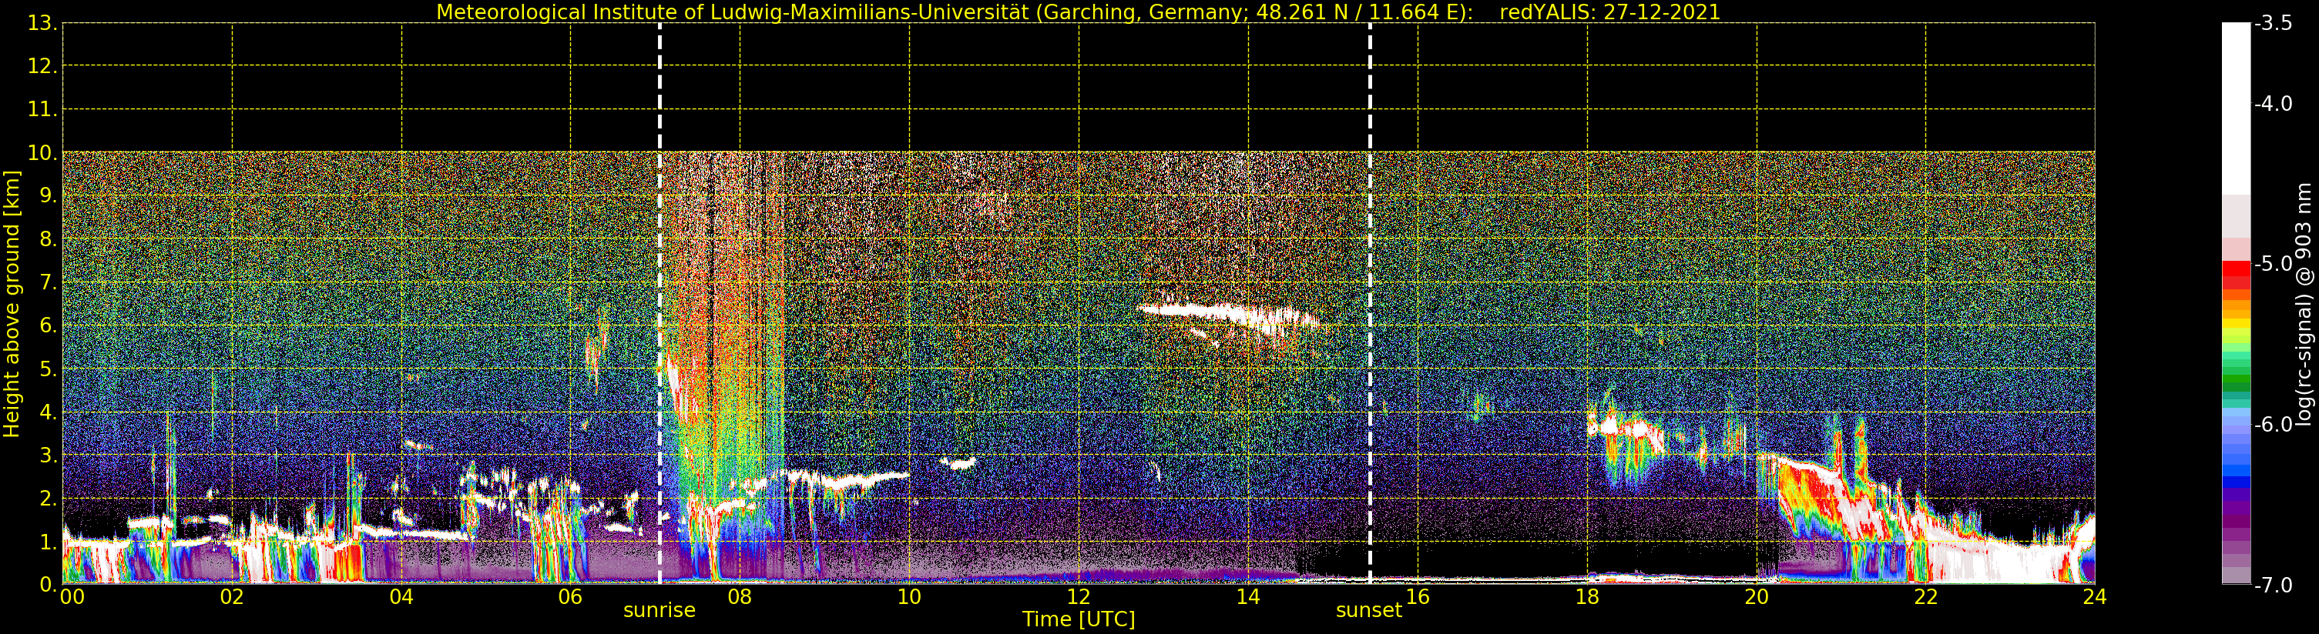Click the 13 km height axis label
Screen dimensions: 2319x634
point(42,23)
